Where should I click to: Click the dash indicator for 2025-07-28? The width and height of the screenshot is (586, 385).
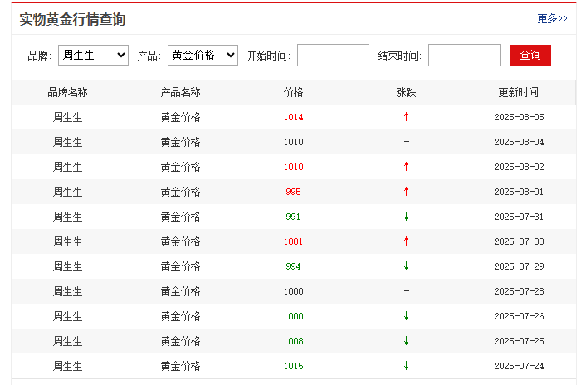point(407,291)
